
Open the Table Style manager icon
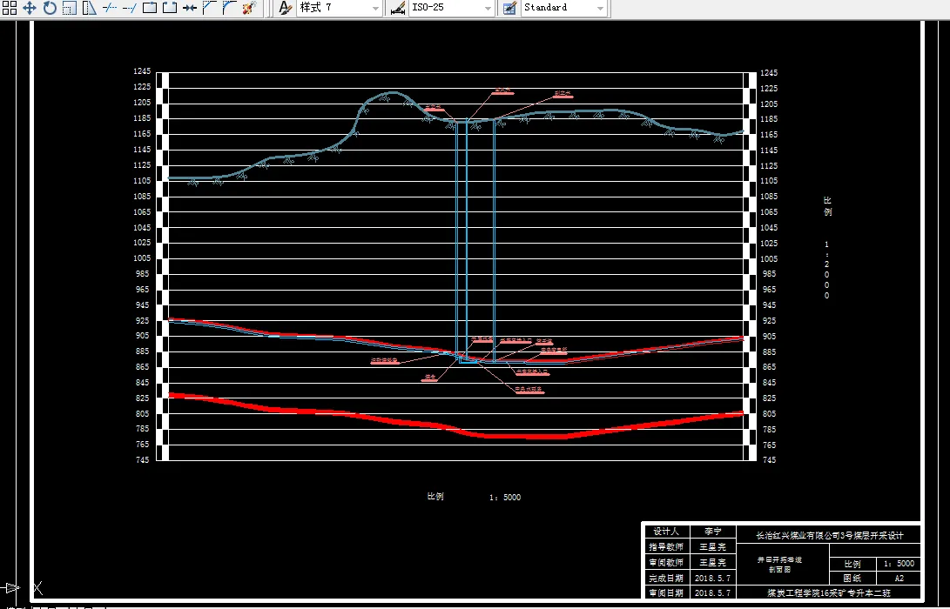click(x=510, y=7)
